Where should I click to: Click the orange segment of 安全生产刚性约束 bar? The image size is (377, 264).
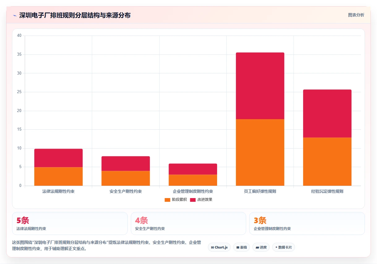tap(126, 178)
